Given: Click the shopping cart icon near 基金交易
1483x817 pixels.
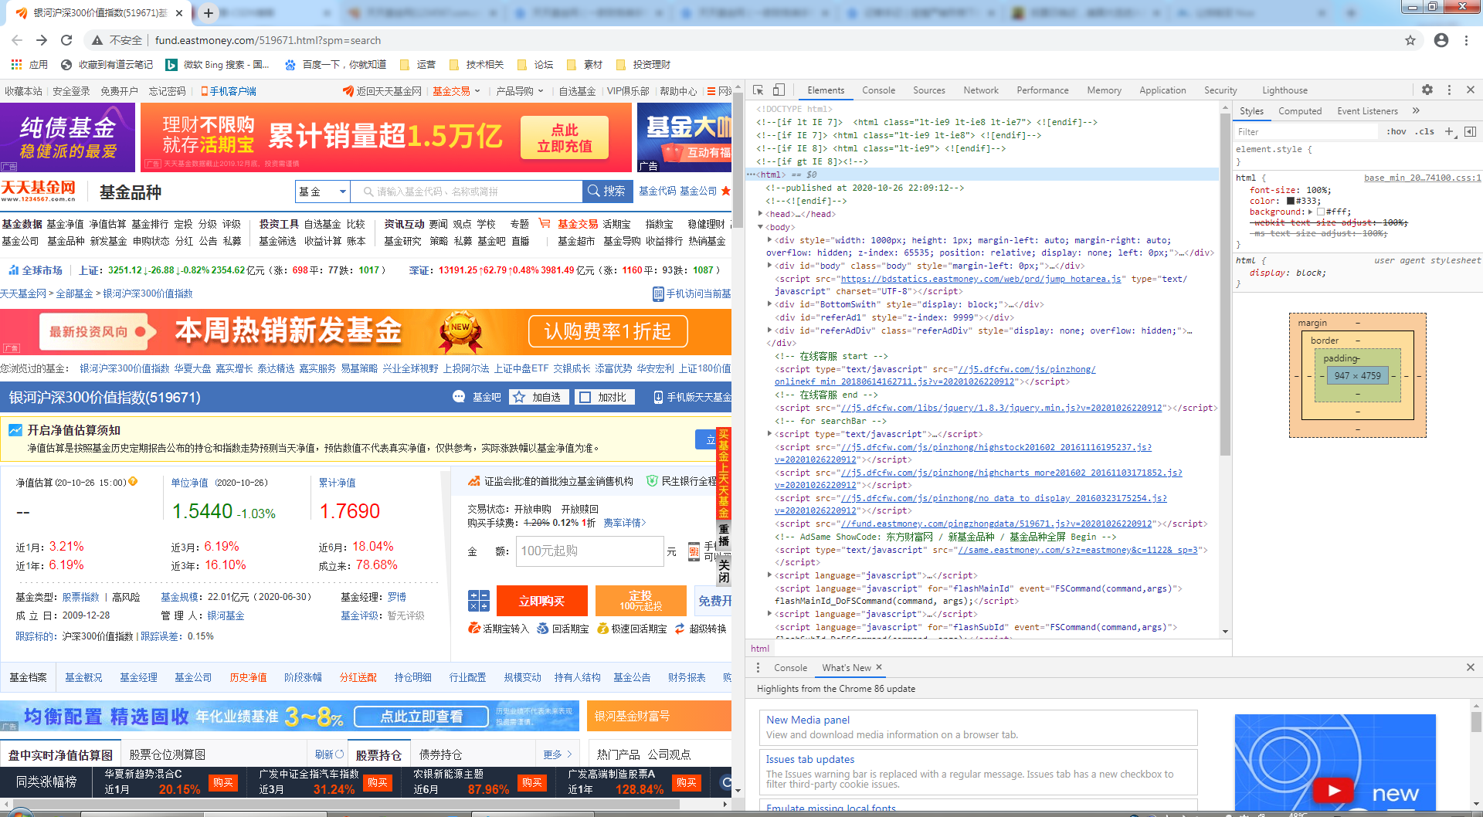Looking at the screenshot, I should tap(545, 223).
